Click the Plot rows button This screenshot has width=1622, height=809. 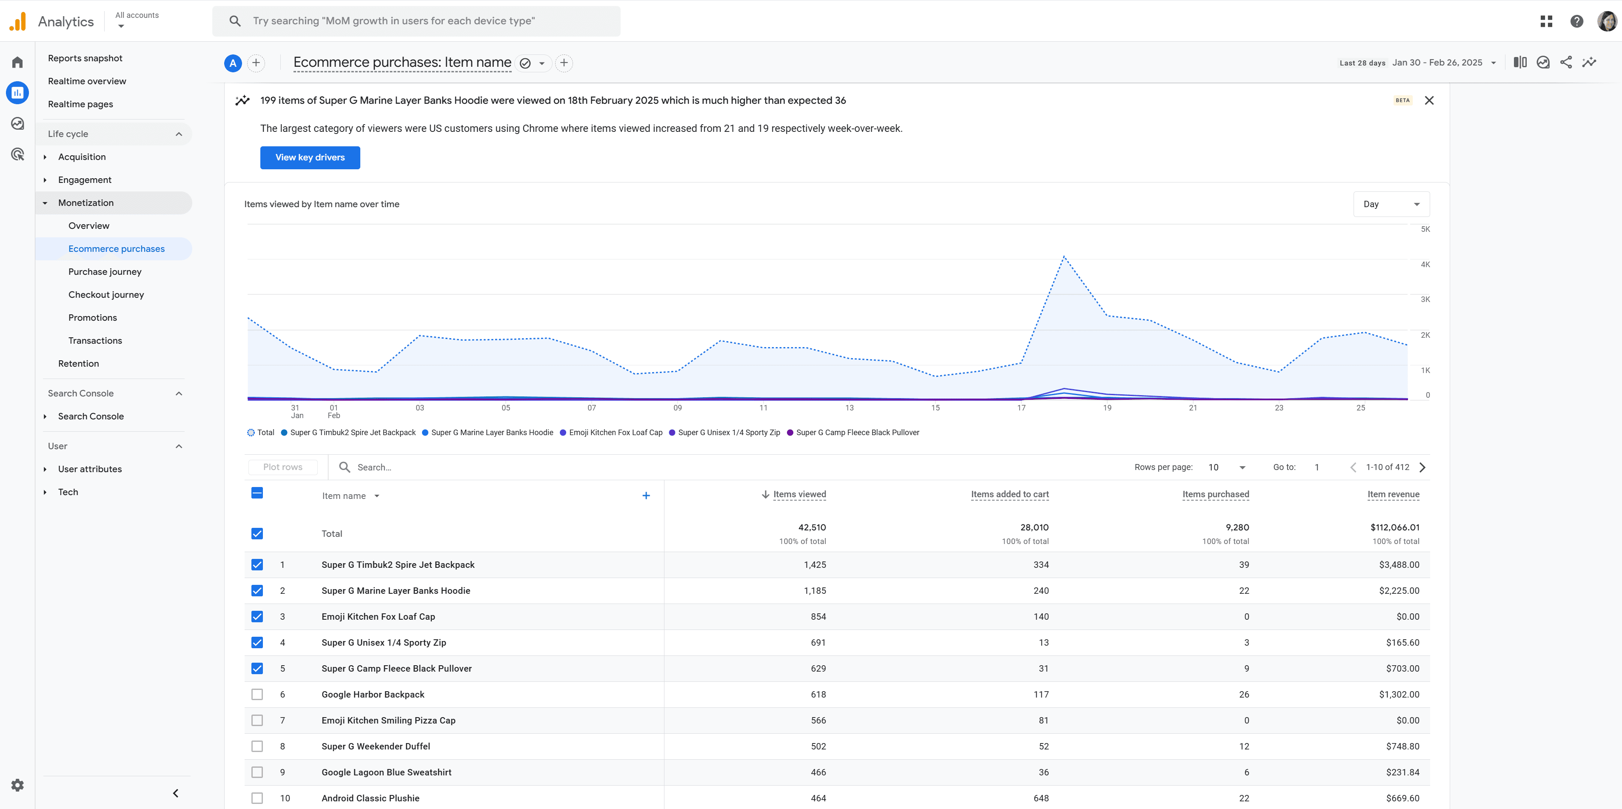tap(283, 467)
